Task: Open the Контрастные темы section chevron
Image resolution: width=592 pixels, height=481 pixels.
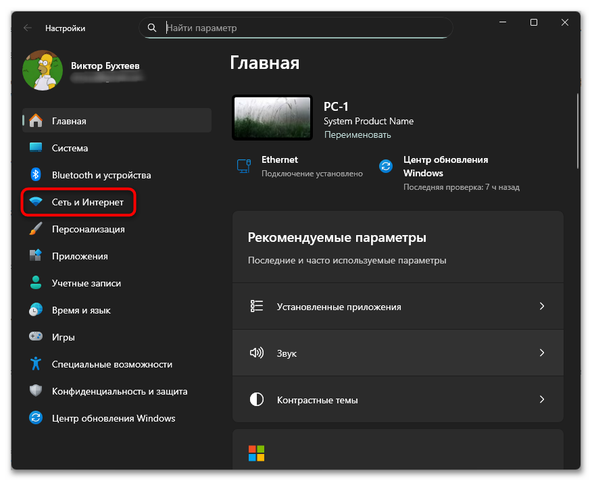Action: 541,399
